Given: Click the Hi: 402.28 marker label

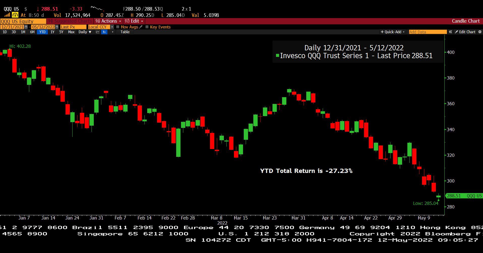Looking at the screenshot, I should [20, 46].
